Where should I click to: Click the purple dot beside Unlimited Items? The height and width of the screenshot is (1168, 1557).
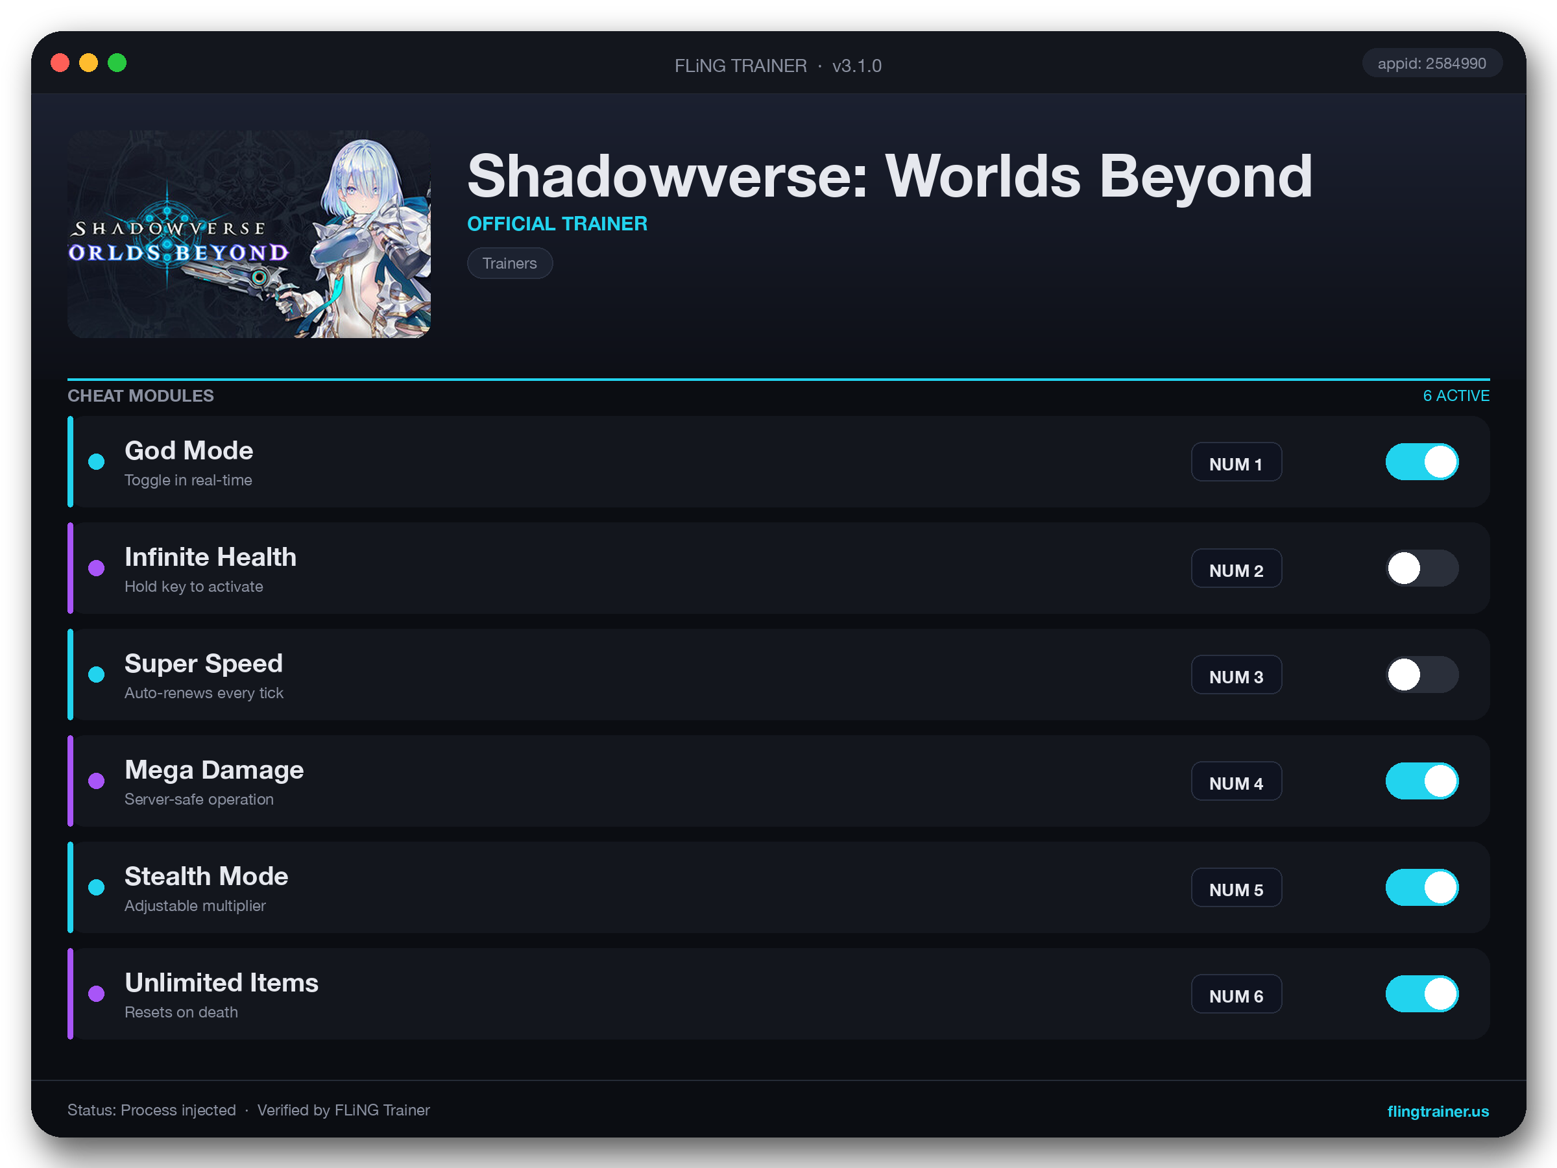click(x=97, y=993)
